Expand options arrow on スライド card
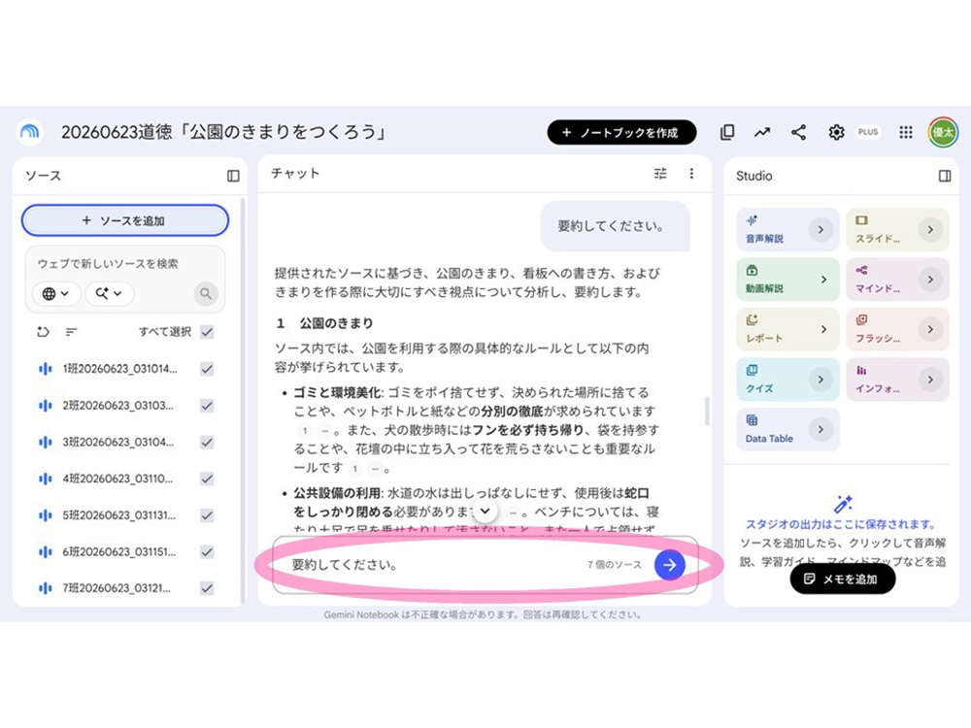The image size is (971, 728). pyautogui.click(x=930, y=230)
